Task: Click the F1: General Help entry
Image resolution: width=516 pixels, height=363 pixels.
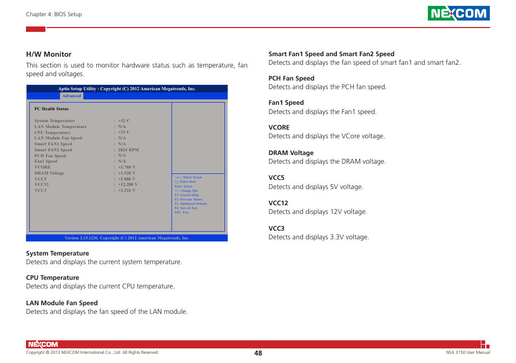Action: (x=186, y=194)
